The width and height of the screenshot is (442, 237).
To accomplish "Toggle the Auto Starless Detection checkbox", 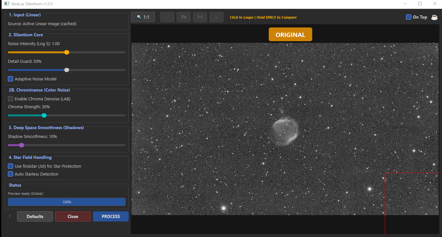I will coord(10,174).
